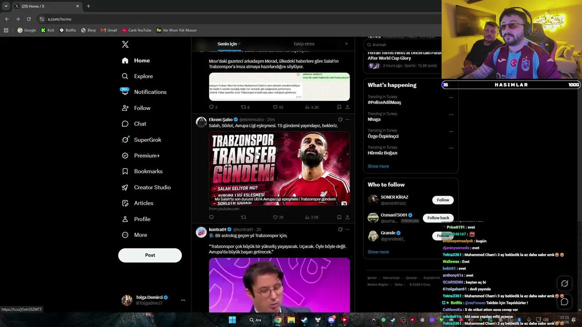This screenshot has width=582, height=327.
Task: Open options for Nhaga trend
Action: [x=451, y=114]
